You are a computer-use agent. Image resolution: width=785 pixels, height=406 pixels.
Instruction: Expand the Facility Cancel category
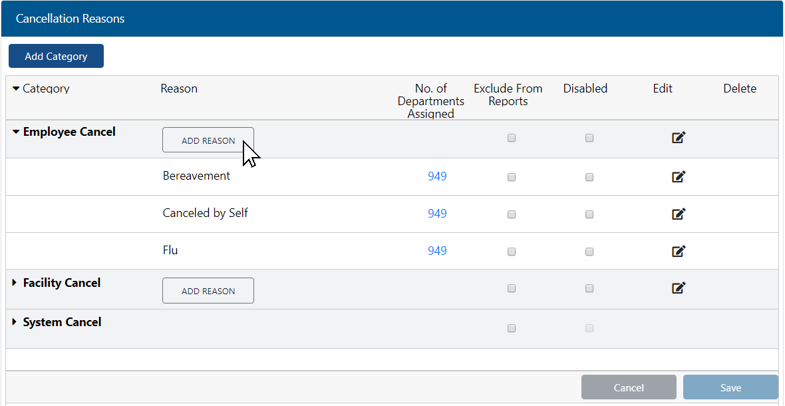tap(15, 282)
